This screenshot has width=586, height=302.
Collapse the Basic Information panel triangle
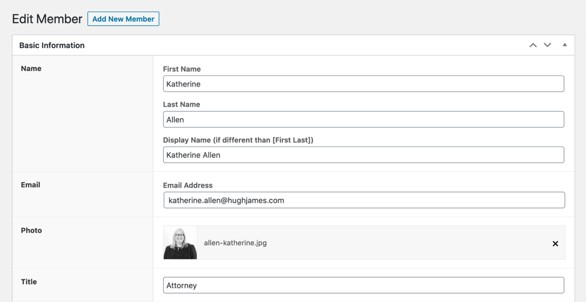(x=565, y=45)
